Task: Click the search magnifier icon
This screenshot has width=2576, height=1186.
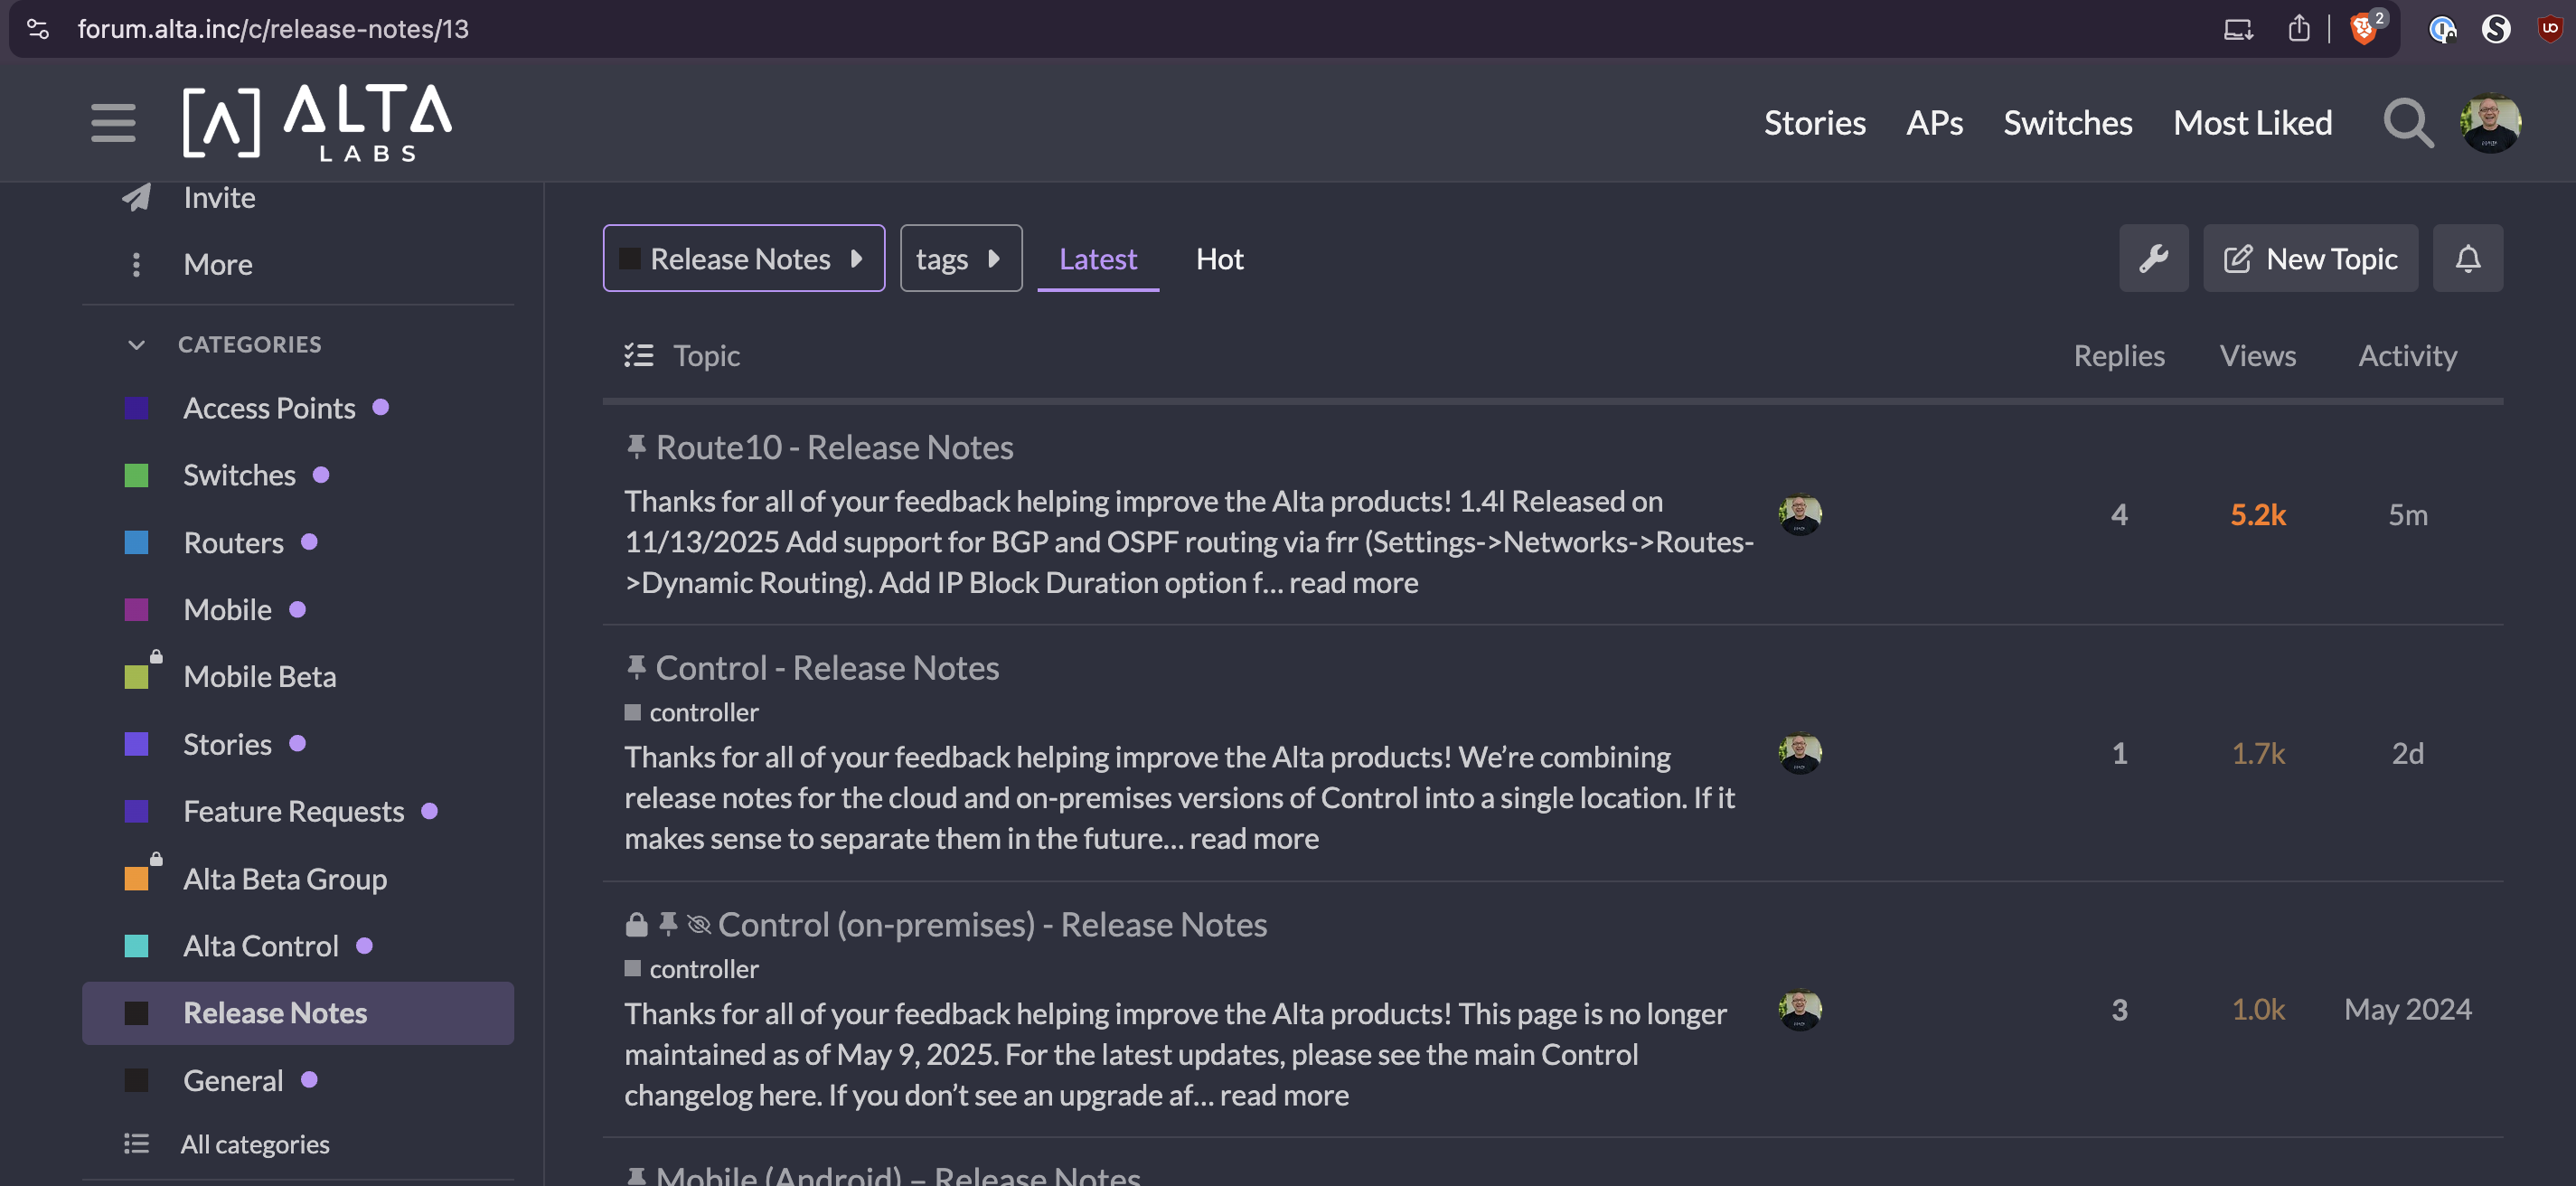Action: coord(2407,123)
